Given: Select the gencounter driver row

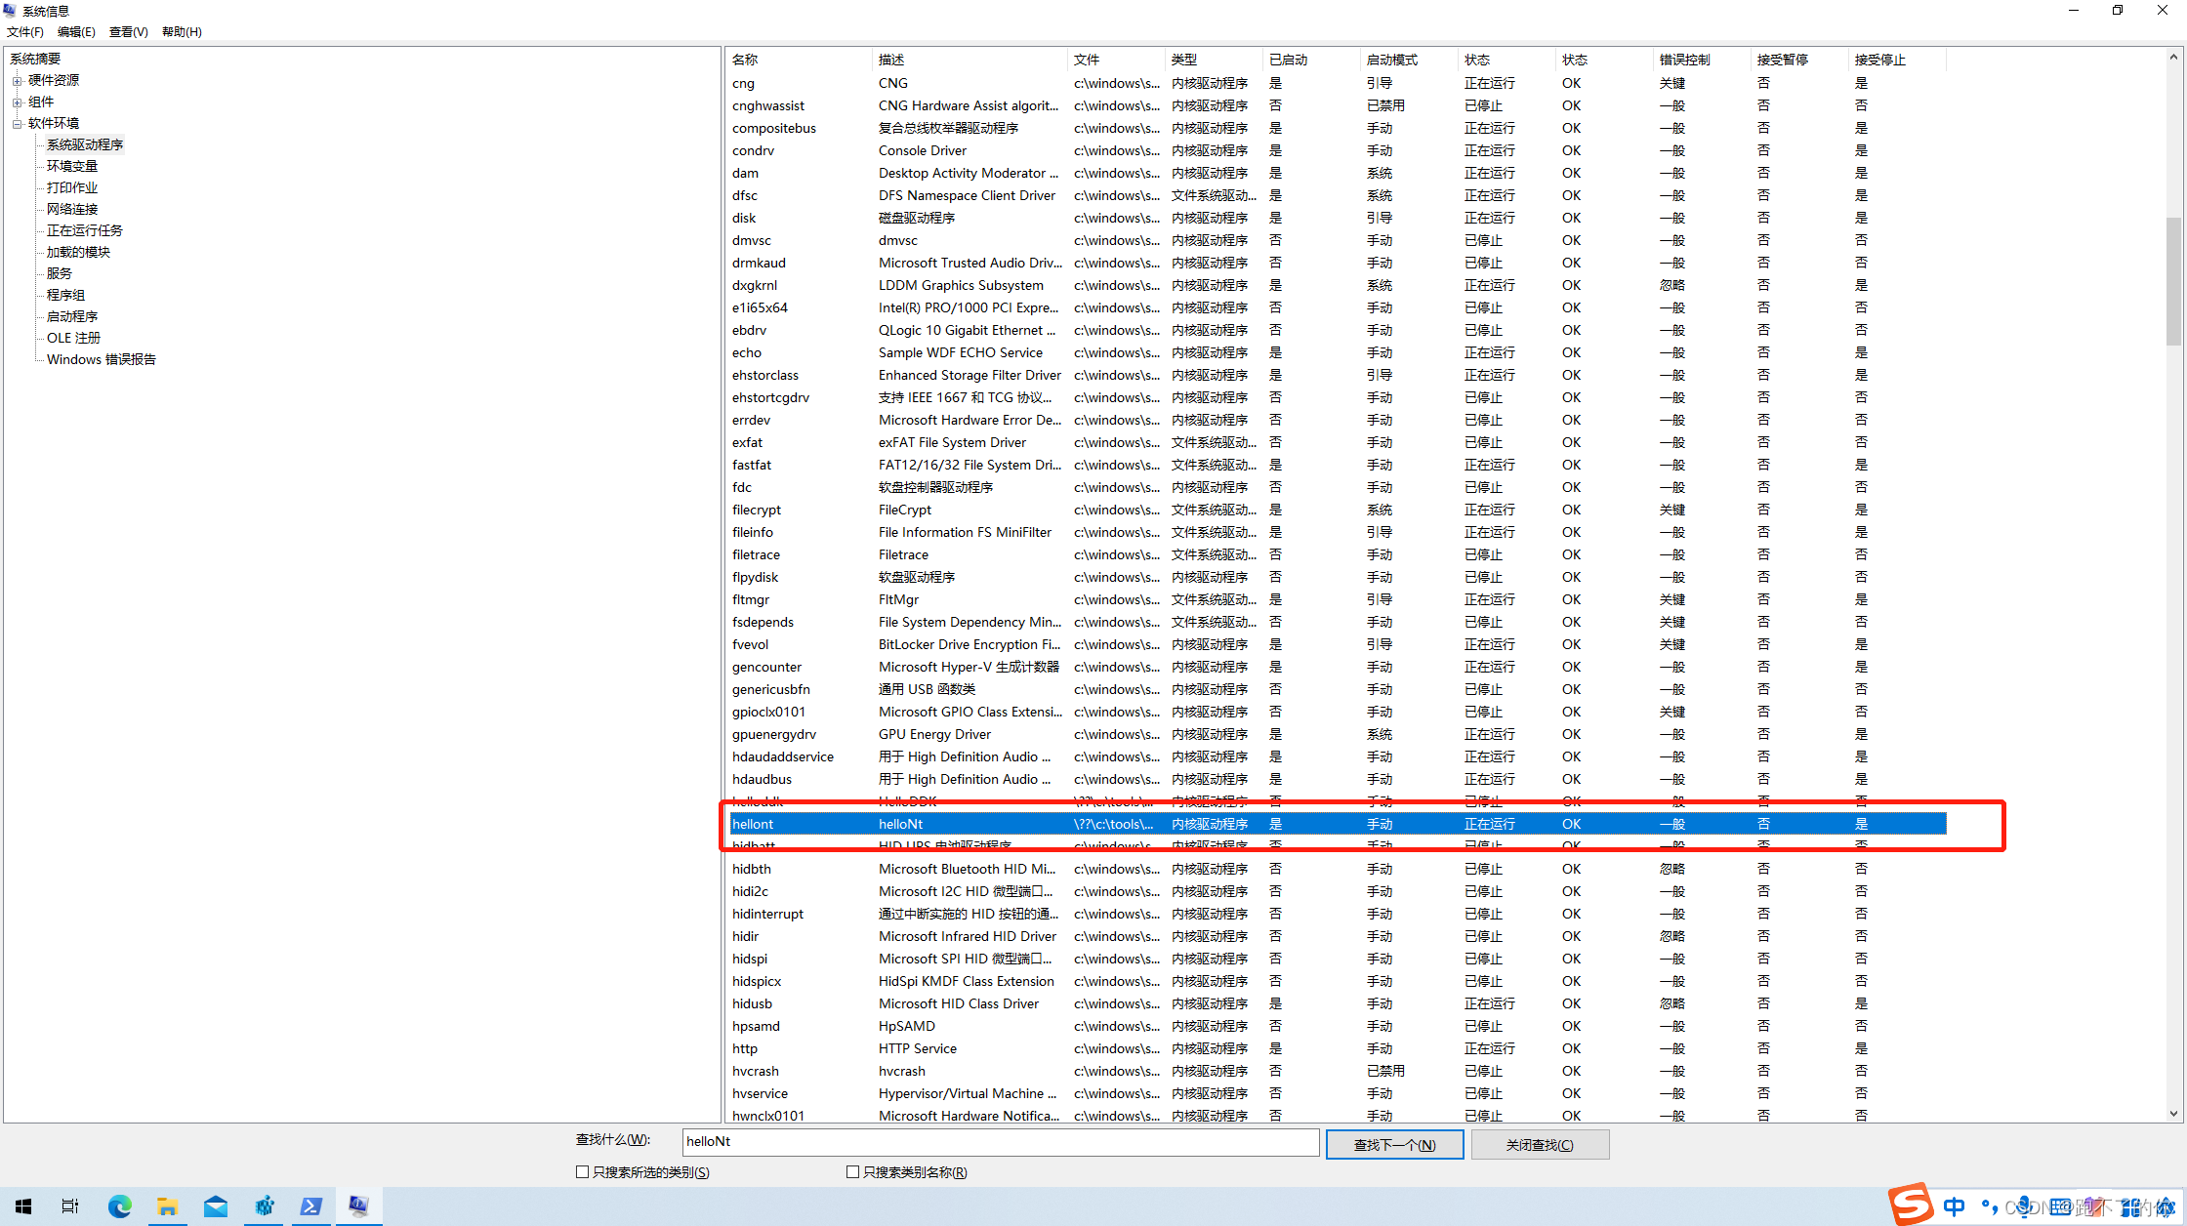Looking at the screenshot, I should [x=1338, y=668].
